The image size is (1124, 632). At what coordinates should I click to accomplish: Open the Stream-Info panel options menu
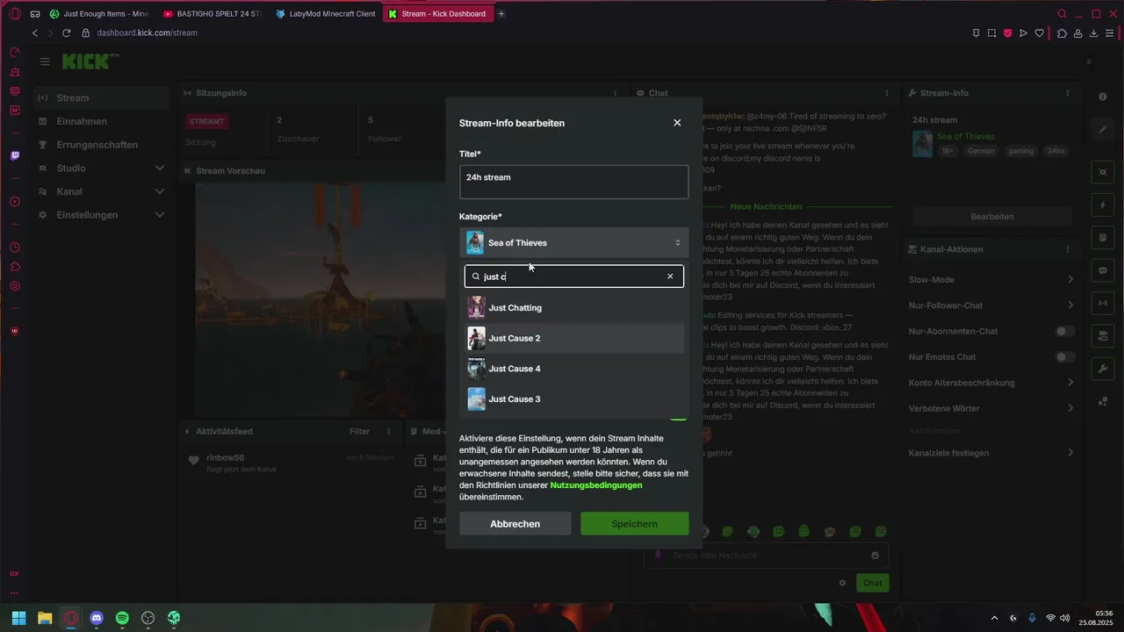pos(1068,93)
